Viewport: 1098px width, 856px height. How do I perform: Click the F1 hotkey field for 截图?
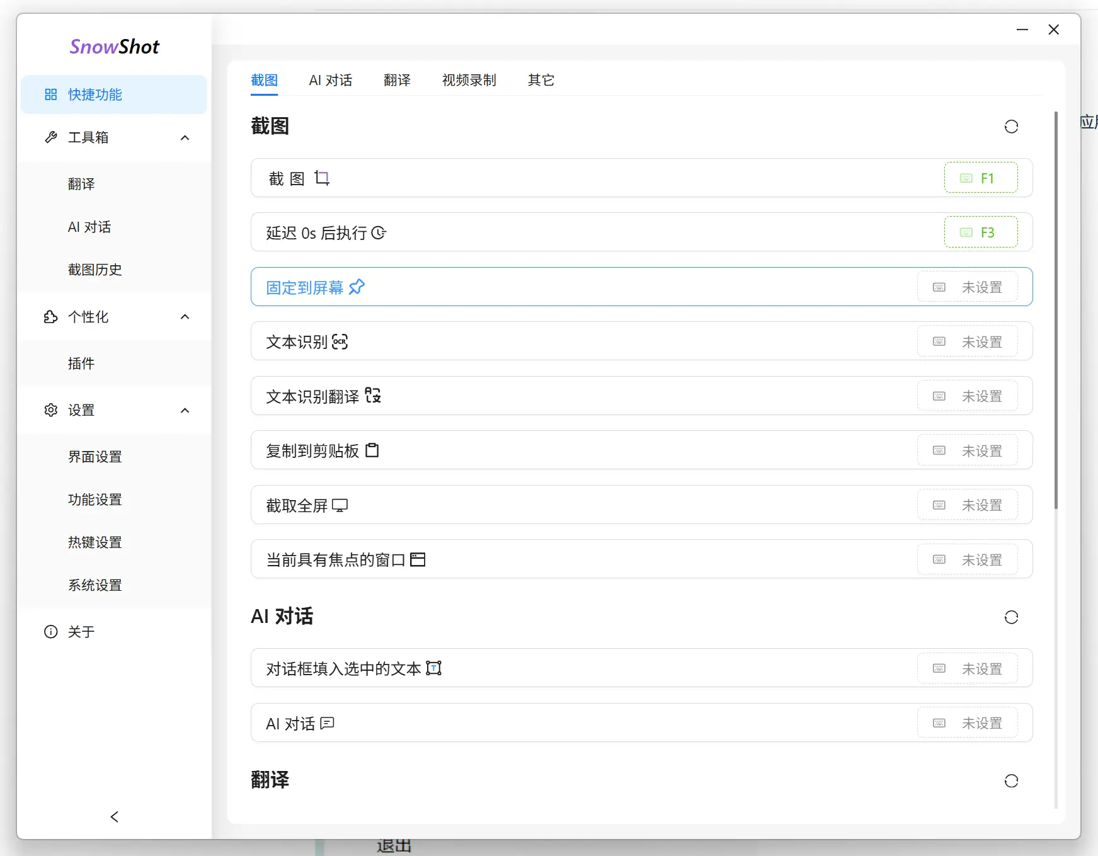[x=981, y=178]
